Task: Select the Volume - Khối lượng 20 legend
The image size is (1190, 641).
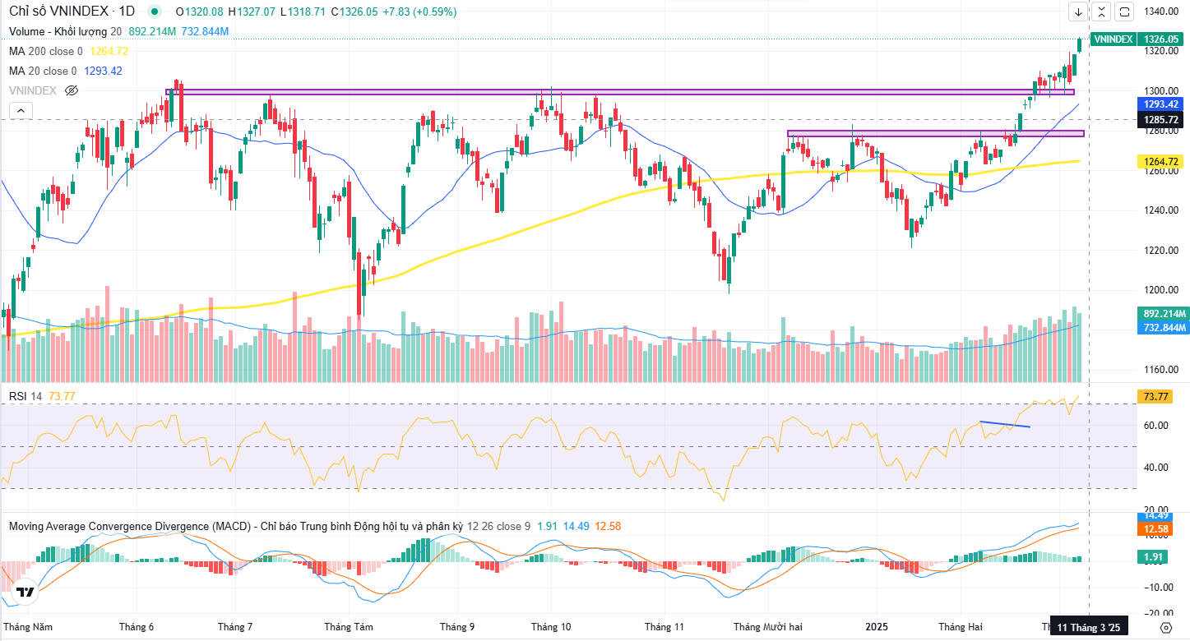Action: pyautogui.click(x=66, y=31)
